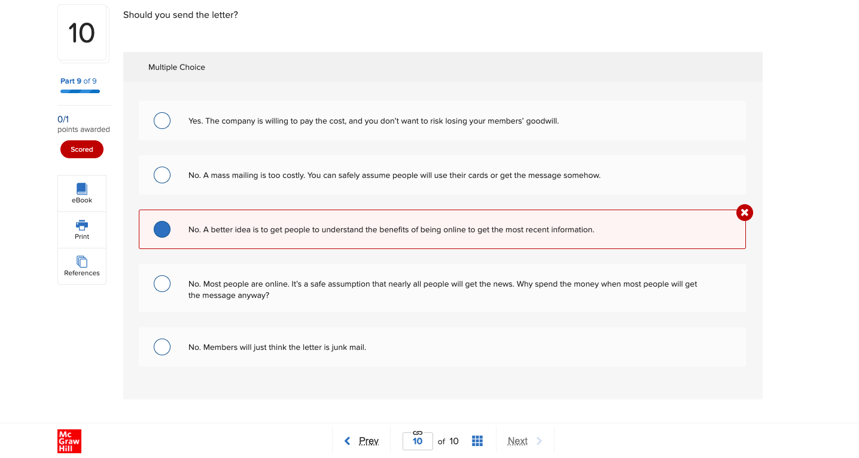Select the mass mailing answer option
Image resolution: width=859 pixels, height=458 pixels.
tap(162, 174)
